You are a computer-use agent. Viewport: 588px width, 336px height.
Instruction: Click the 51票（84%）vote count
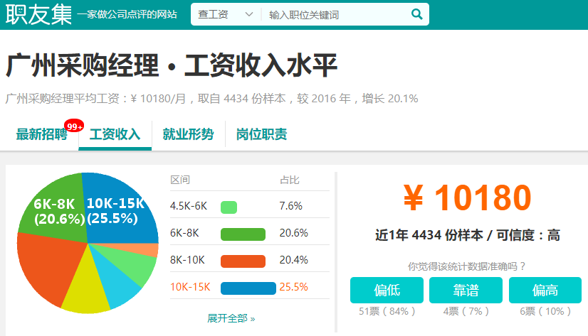pos(387,311)
